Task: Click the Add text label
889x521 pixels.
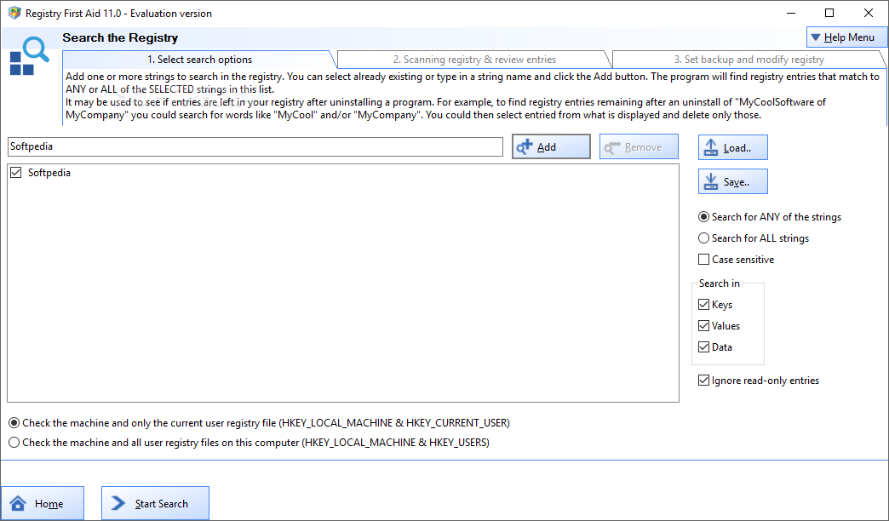Action: 547,147
